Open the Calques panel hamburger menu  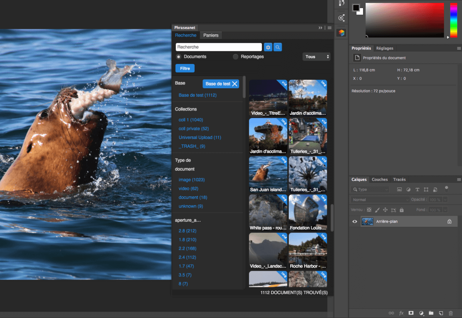point(459,179)
